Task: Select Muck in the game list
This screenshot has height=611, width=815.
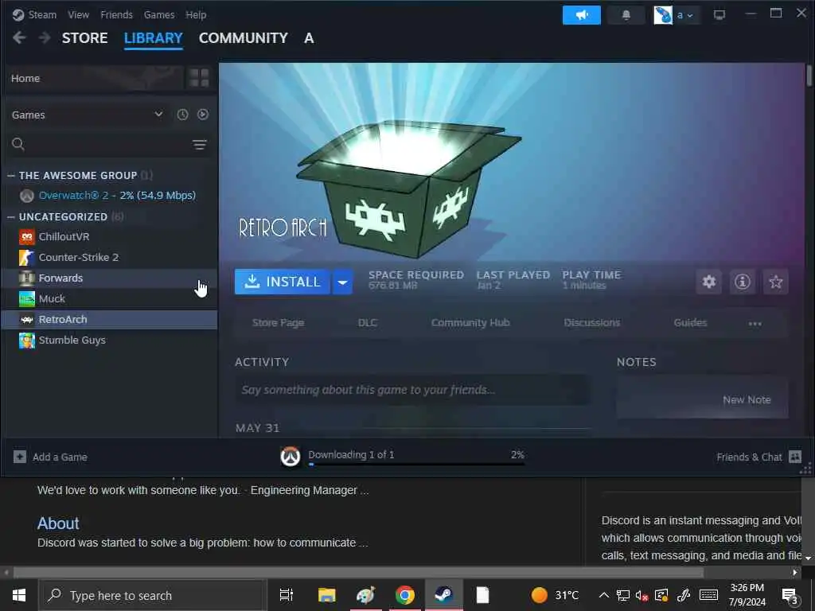Action: tap(109, 299)
